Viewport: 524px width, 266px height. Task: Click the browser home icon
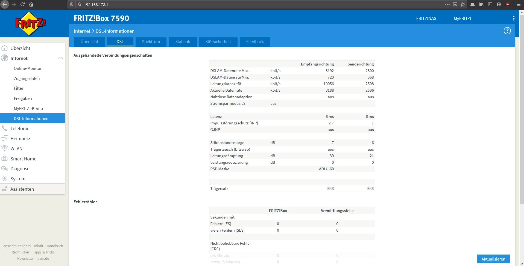pyautogui.click(x=31, y=4)
